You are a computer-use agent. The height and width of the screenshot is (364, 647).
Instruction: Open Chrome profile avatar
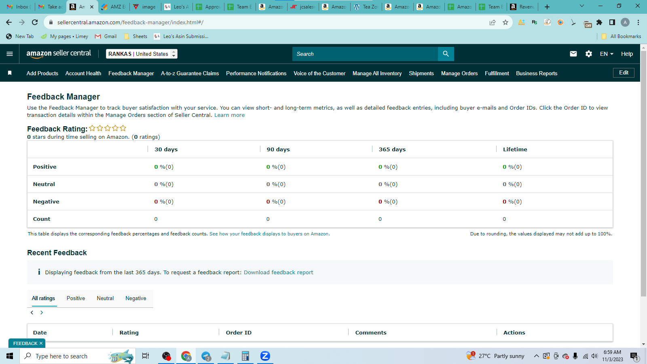tap(625, 22)
